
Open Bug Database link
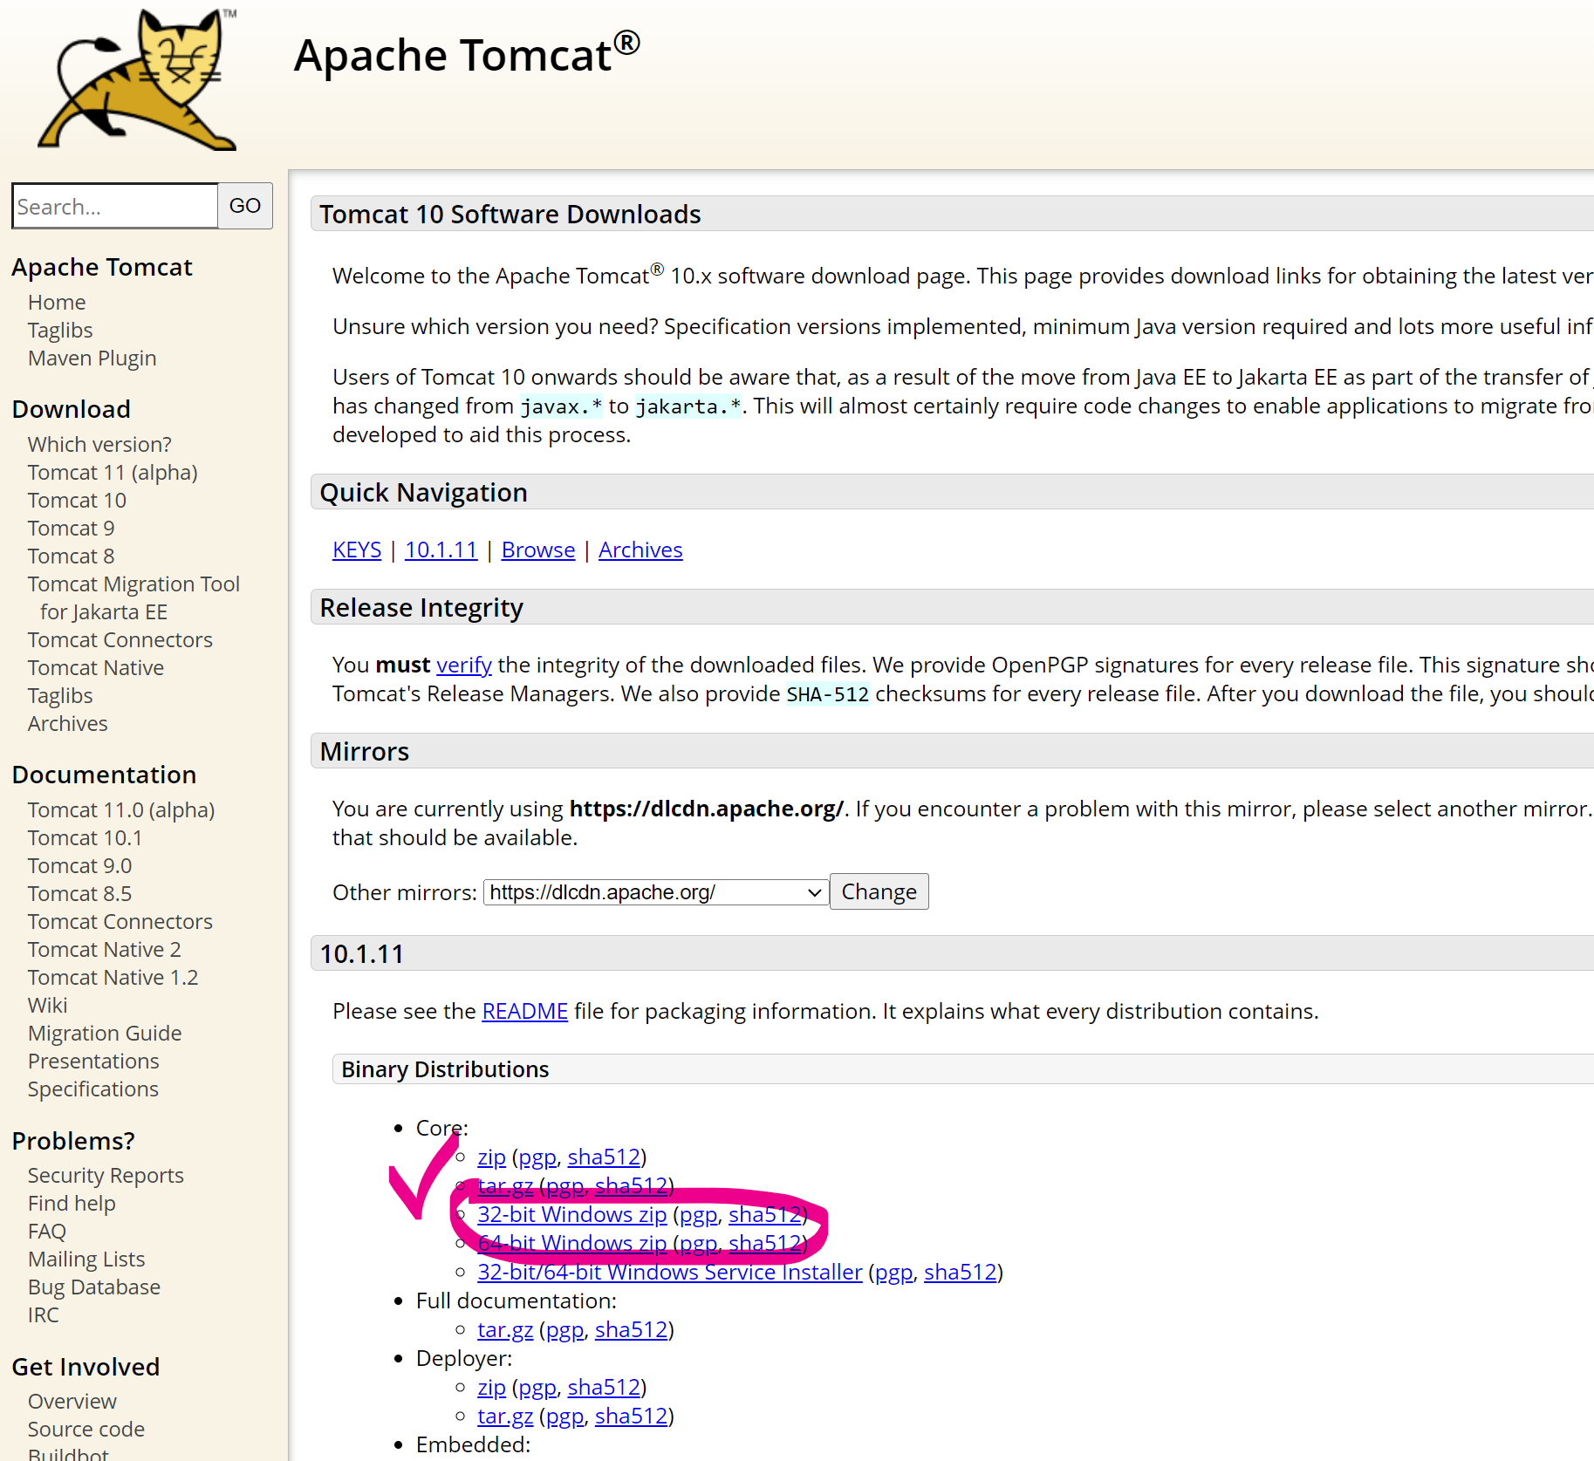94,1287
